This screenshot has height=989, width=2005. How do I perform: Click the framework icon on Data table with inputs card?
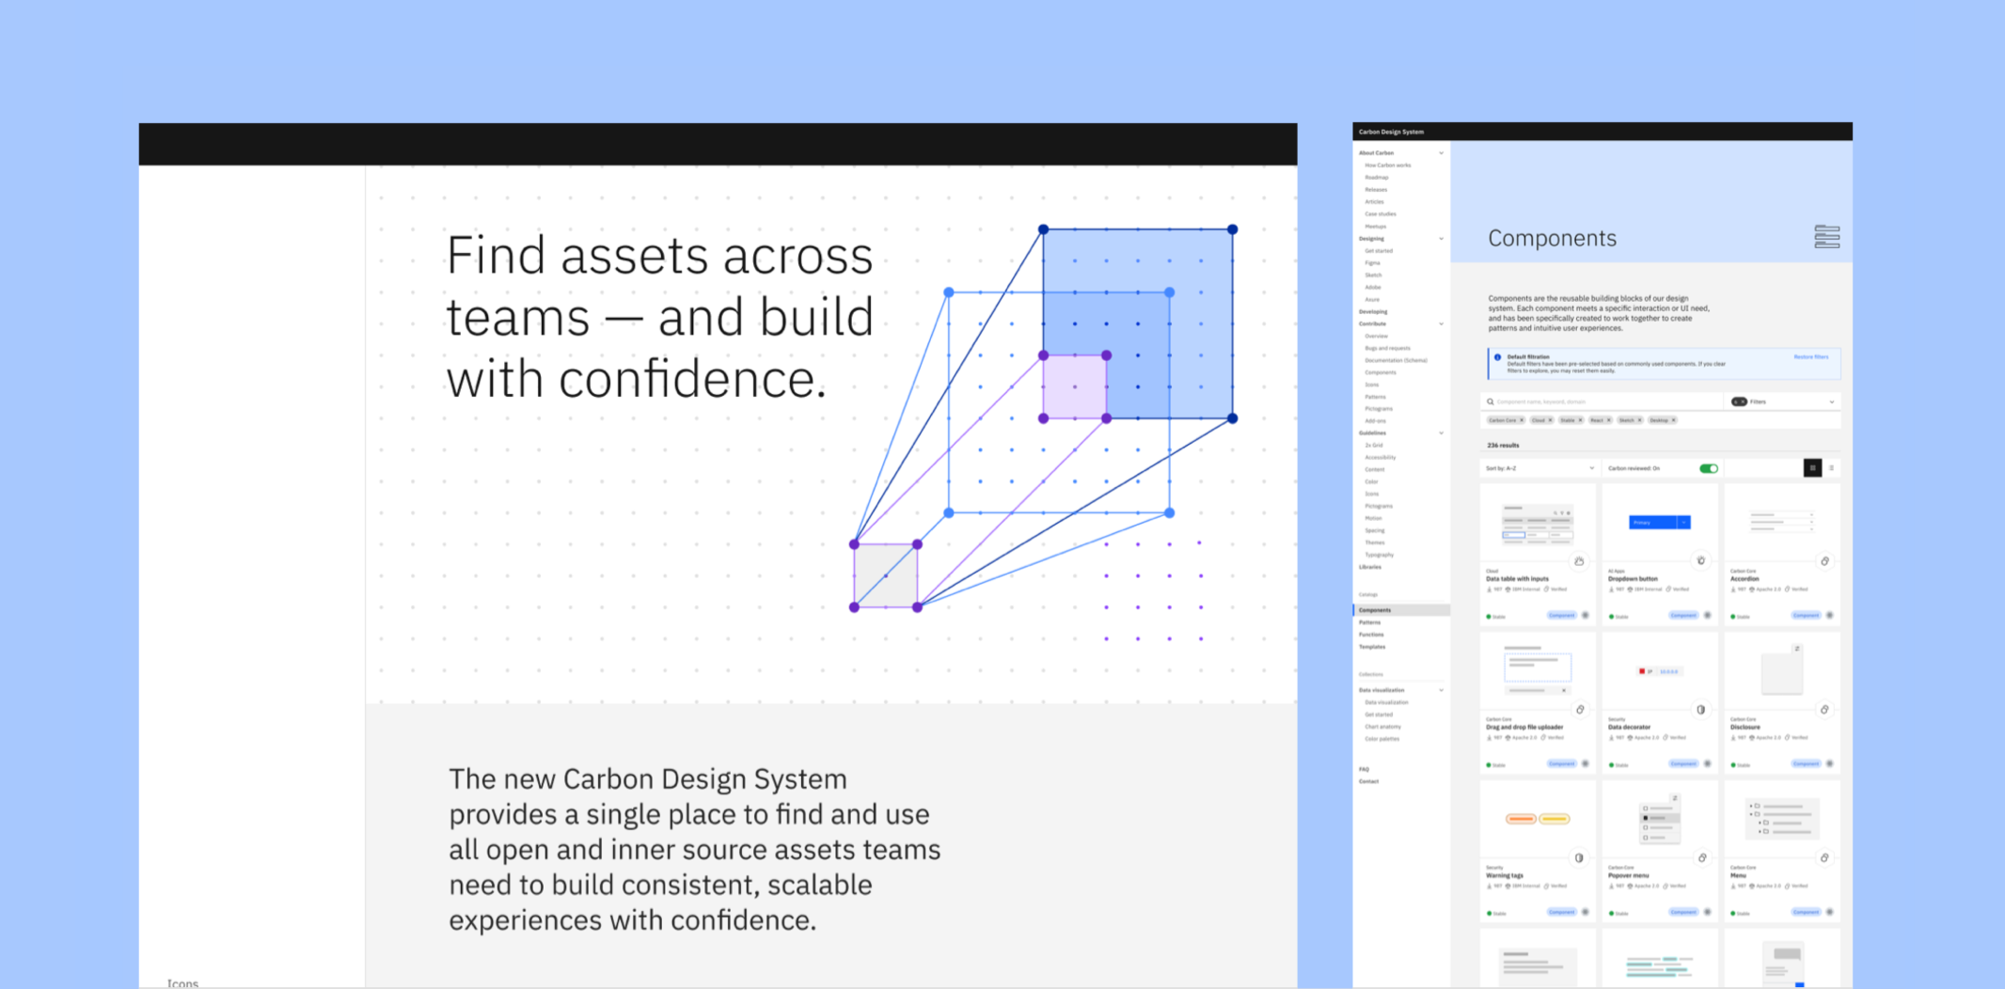point(1586,616)
